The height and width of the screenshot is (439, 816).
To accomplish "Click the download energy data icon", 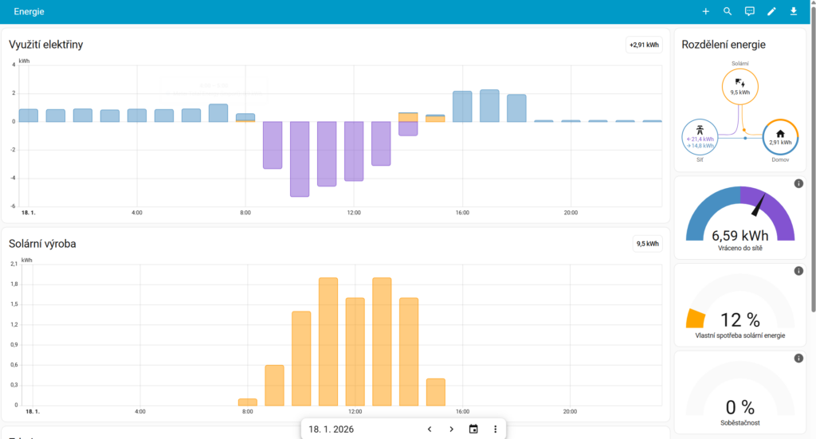I will click(x=793, y=11).
